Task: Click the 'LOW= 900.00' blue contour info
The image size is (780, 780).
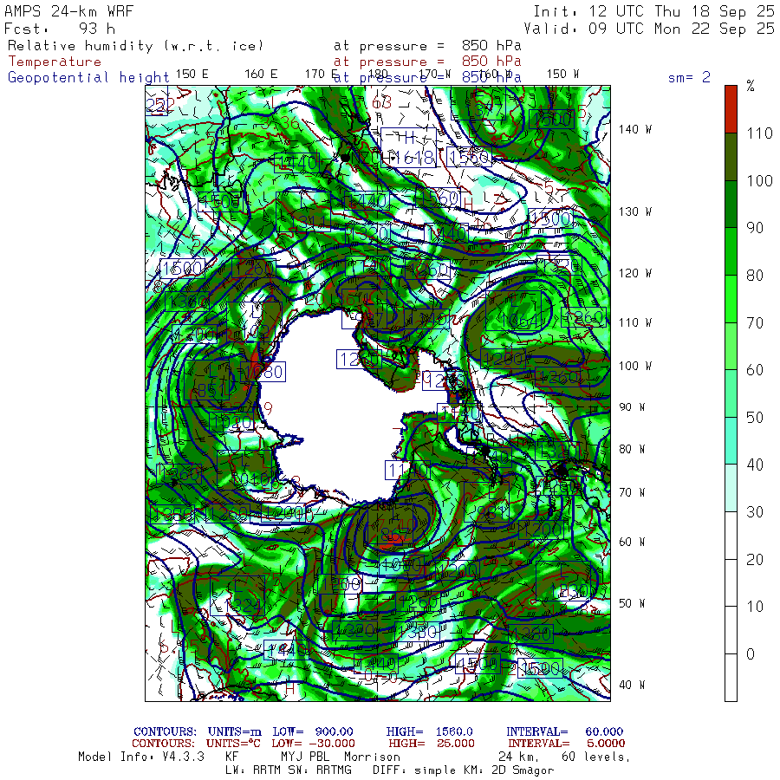Action: coord(313,731)
